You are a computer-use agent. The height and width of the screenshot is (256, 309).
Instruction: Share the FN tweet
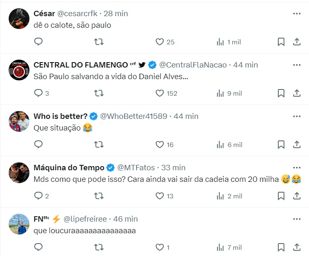pyautogui.click(x=297, y=247)
